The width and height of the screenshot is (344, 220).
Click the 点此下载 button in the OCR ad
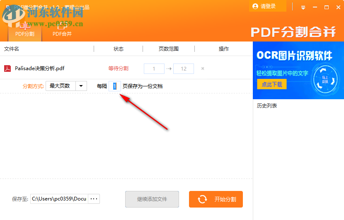pyautogui.click(x=272, y=84)
